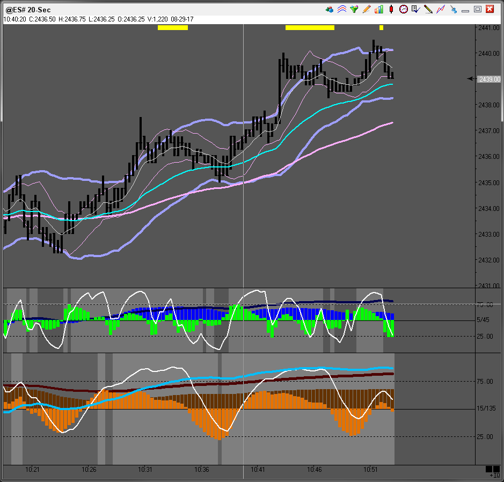
Task: Click the chart data readout C:2436.50 text
Action: click(x=42, y=19)
